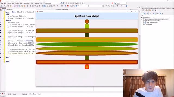The image size is (174, 97).
Task: Click the red stop indicator beside search
Action: pyautogui.click(x=112, y=3)
